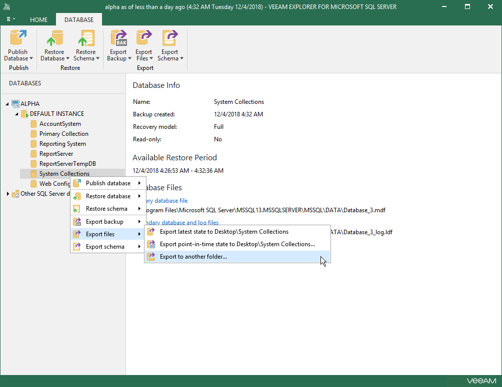Collapse the ALPHA tree node
Viewport: 502px width, 387px height.
7,104
